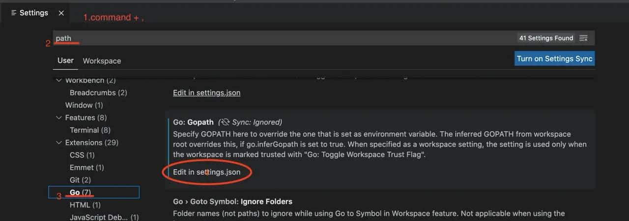Screen dimensions: 629x221
Task: Click the Turn on Settings Sync button
Action: click(554, 59)
